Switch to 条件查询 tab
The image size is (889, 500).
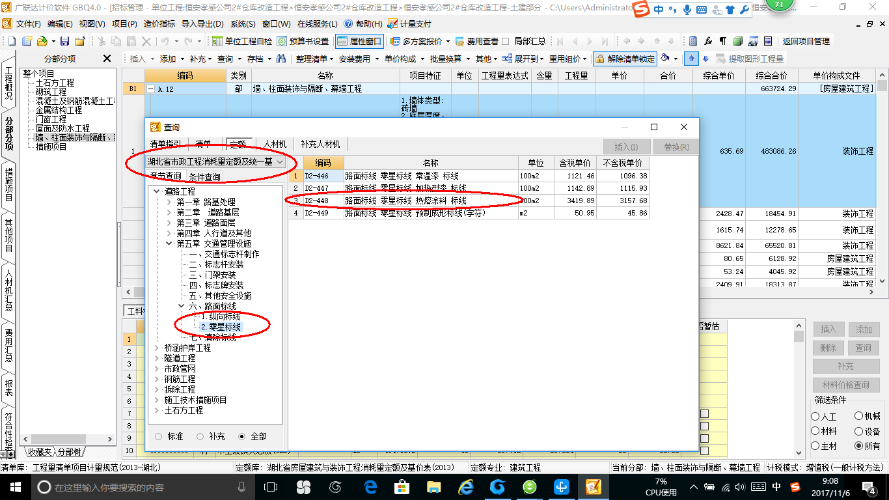click(204, 177)
